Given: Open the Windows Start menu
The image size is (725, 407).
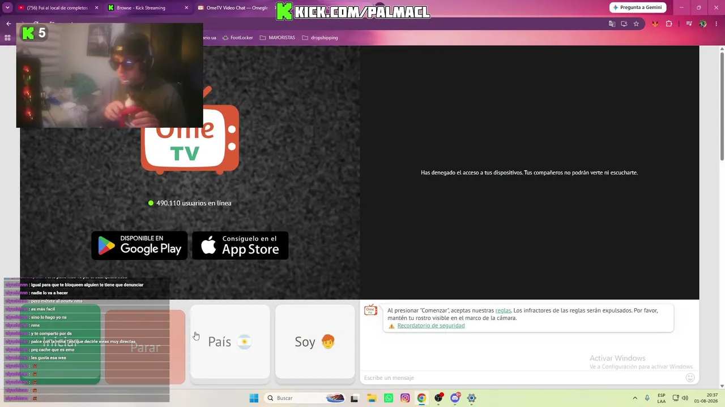Looking at the screenshot, I should (x=254, y=398).
